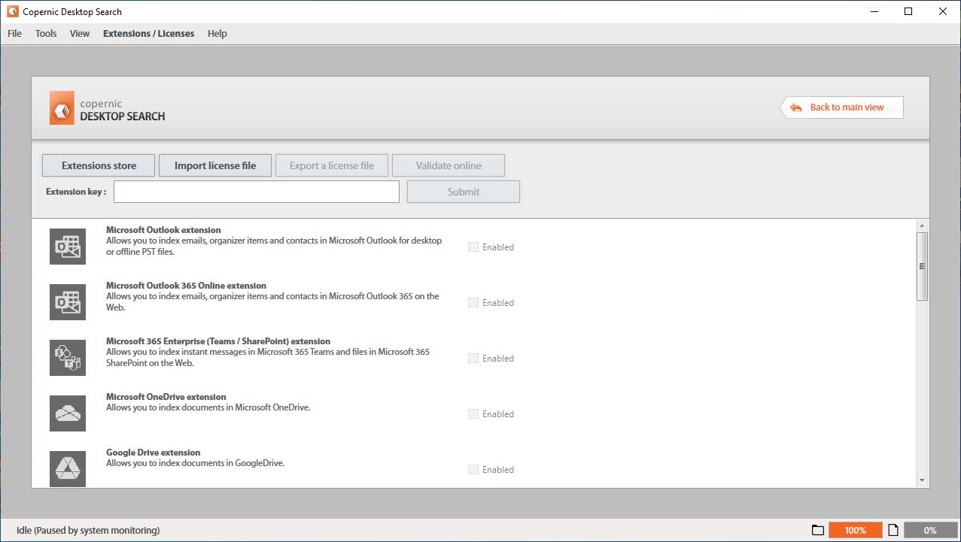Screen dimensions: 961x542
Task: Click the scroll down arrow of extensions list
Action: [x=922, y=480]
